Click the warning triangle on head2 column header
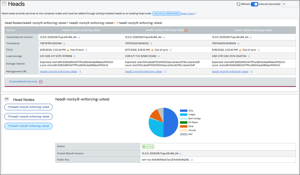 (186, 30)
